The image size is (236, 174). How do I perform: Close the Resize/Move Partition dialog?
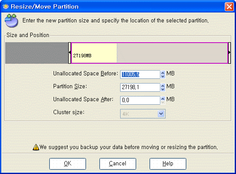(229, 7)
